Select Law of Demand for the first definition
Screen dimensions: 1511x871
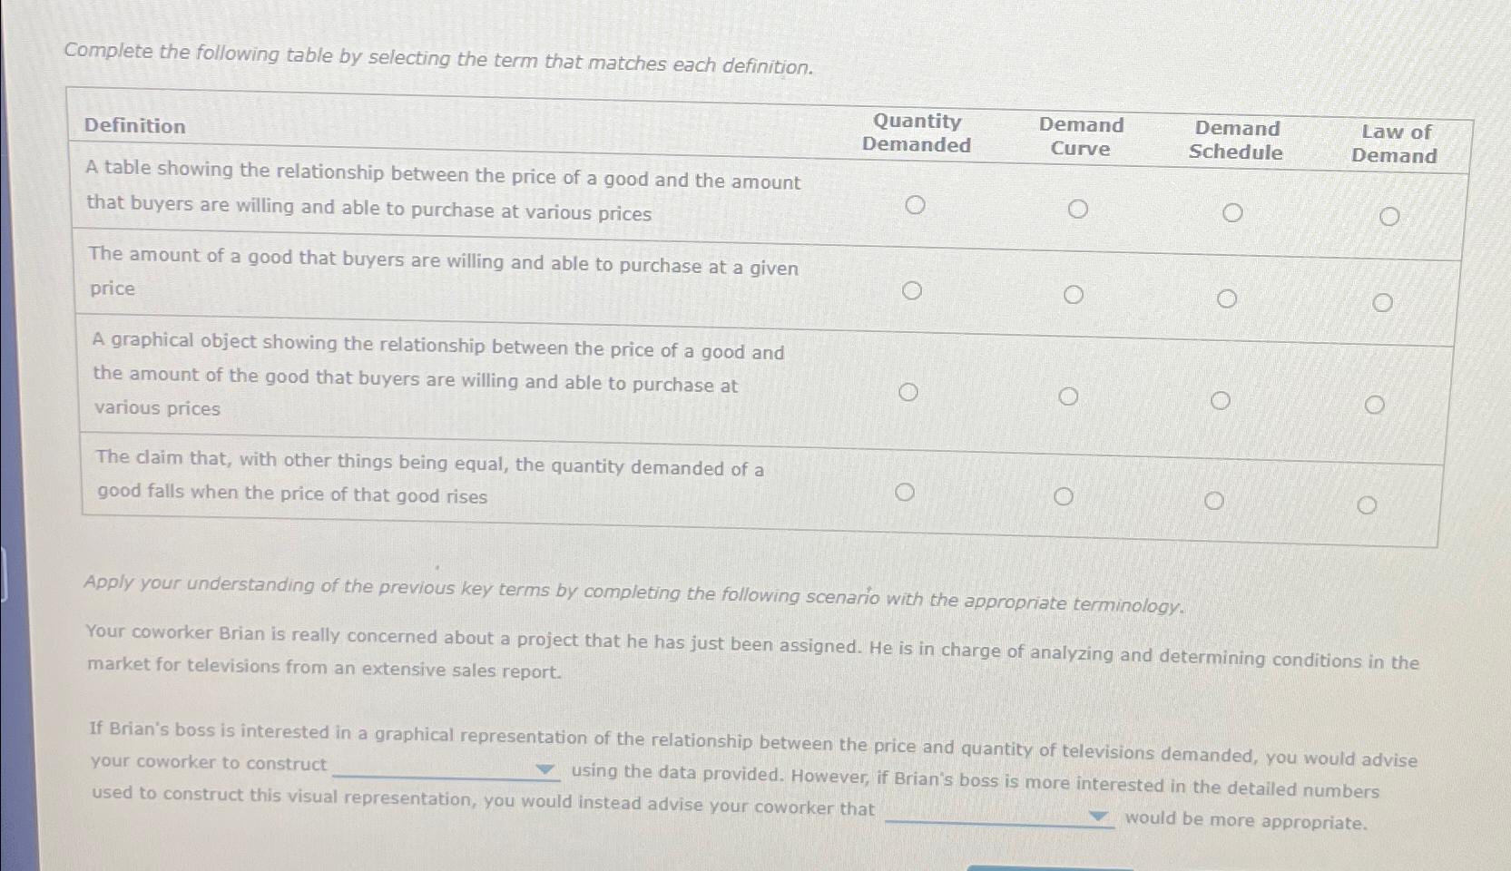click(1389, 216)
